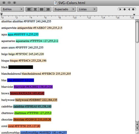
Task: Click the scroll down arrow
Action: coord(137,128)
